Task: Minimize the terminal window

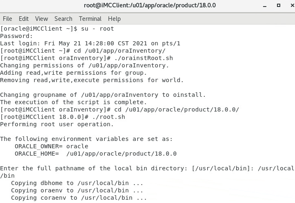Action: tap(265, 6)
